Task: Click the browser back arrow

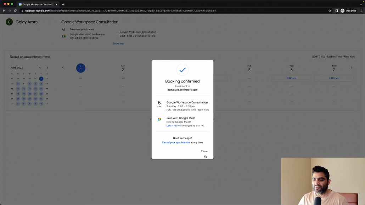Action: click(4, 11)
